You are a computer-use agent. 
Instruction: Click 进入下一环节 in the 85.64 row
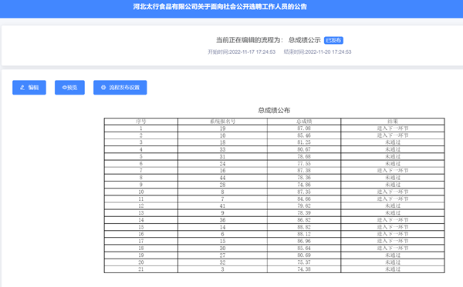(x=393, y=249)
